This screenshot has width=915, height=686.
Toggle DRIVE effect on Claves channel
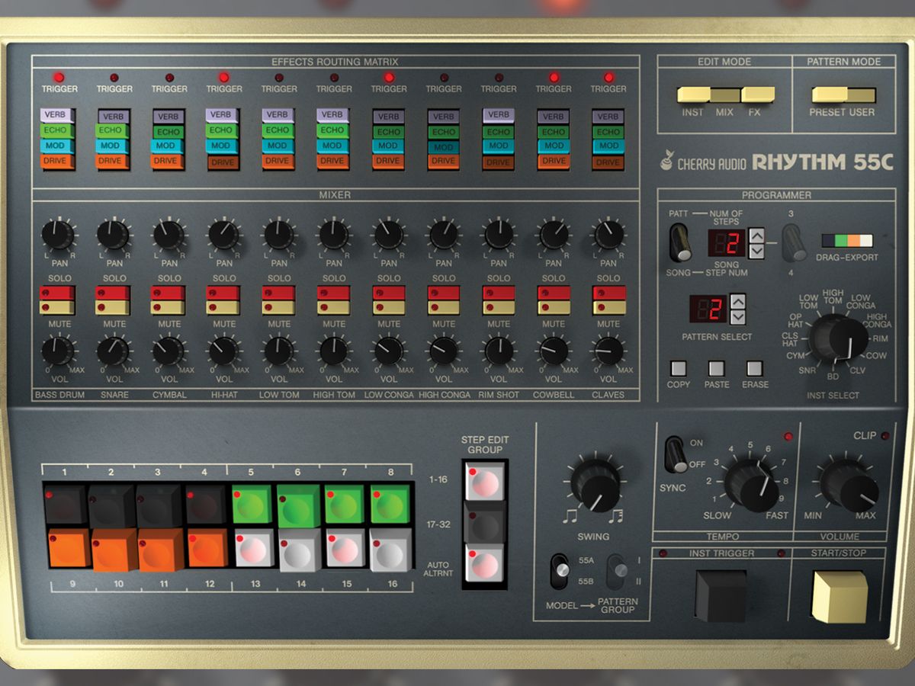(x=608, y=162)
